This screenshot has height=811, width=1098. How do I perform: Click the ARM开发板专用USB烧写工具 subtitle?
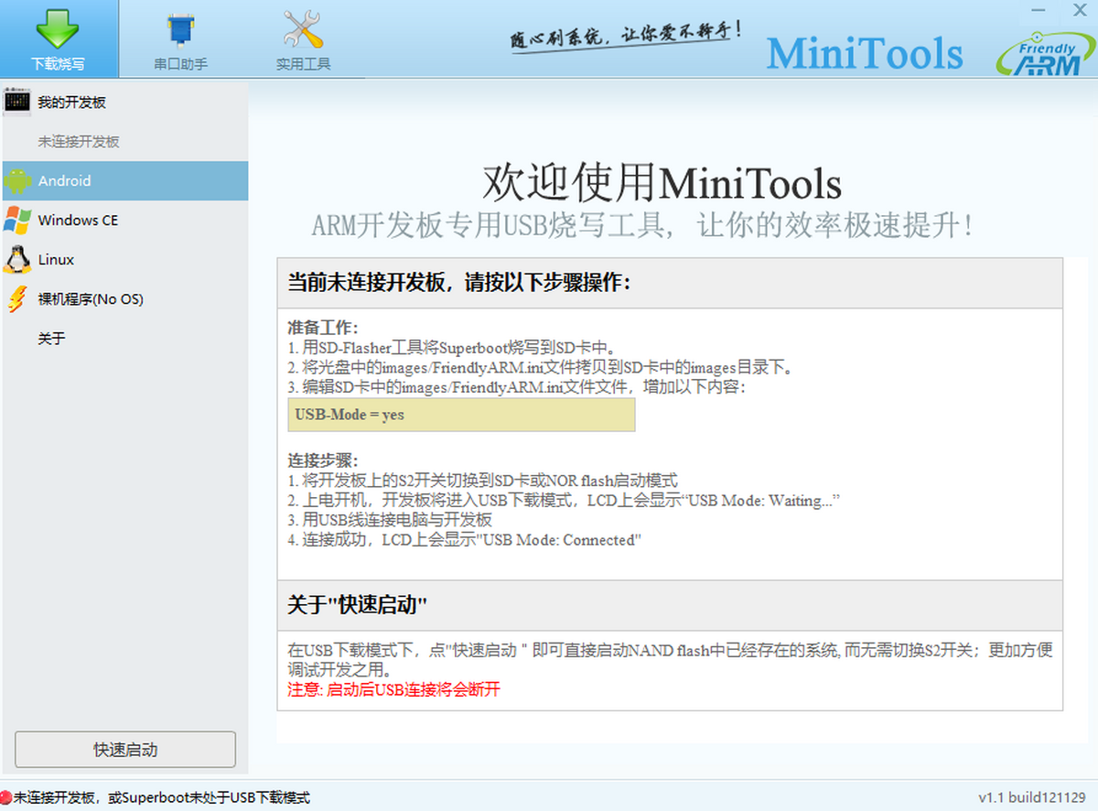point(643,225)
